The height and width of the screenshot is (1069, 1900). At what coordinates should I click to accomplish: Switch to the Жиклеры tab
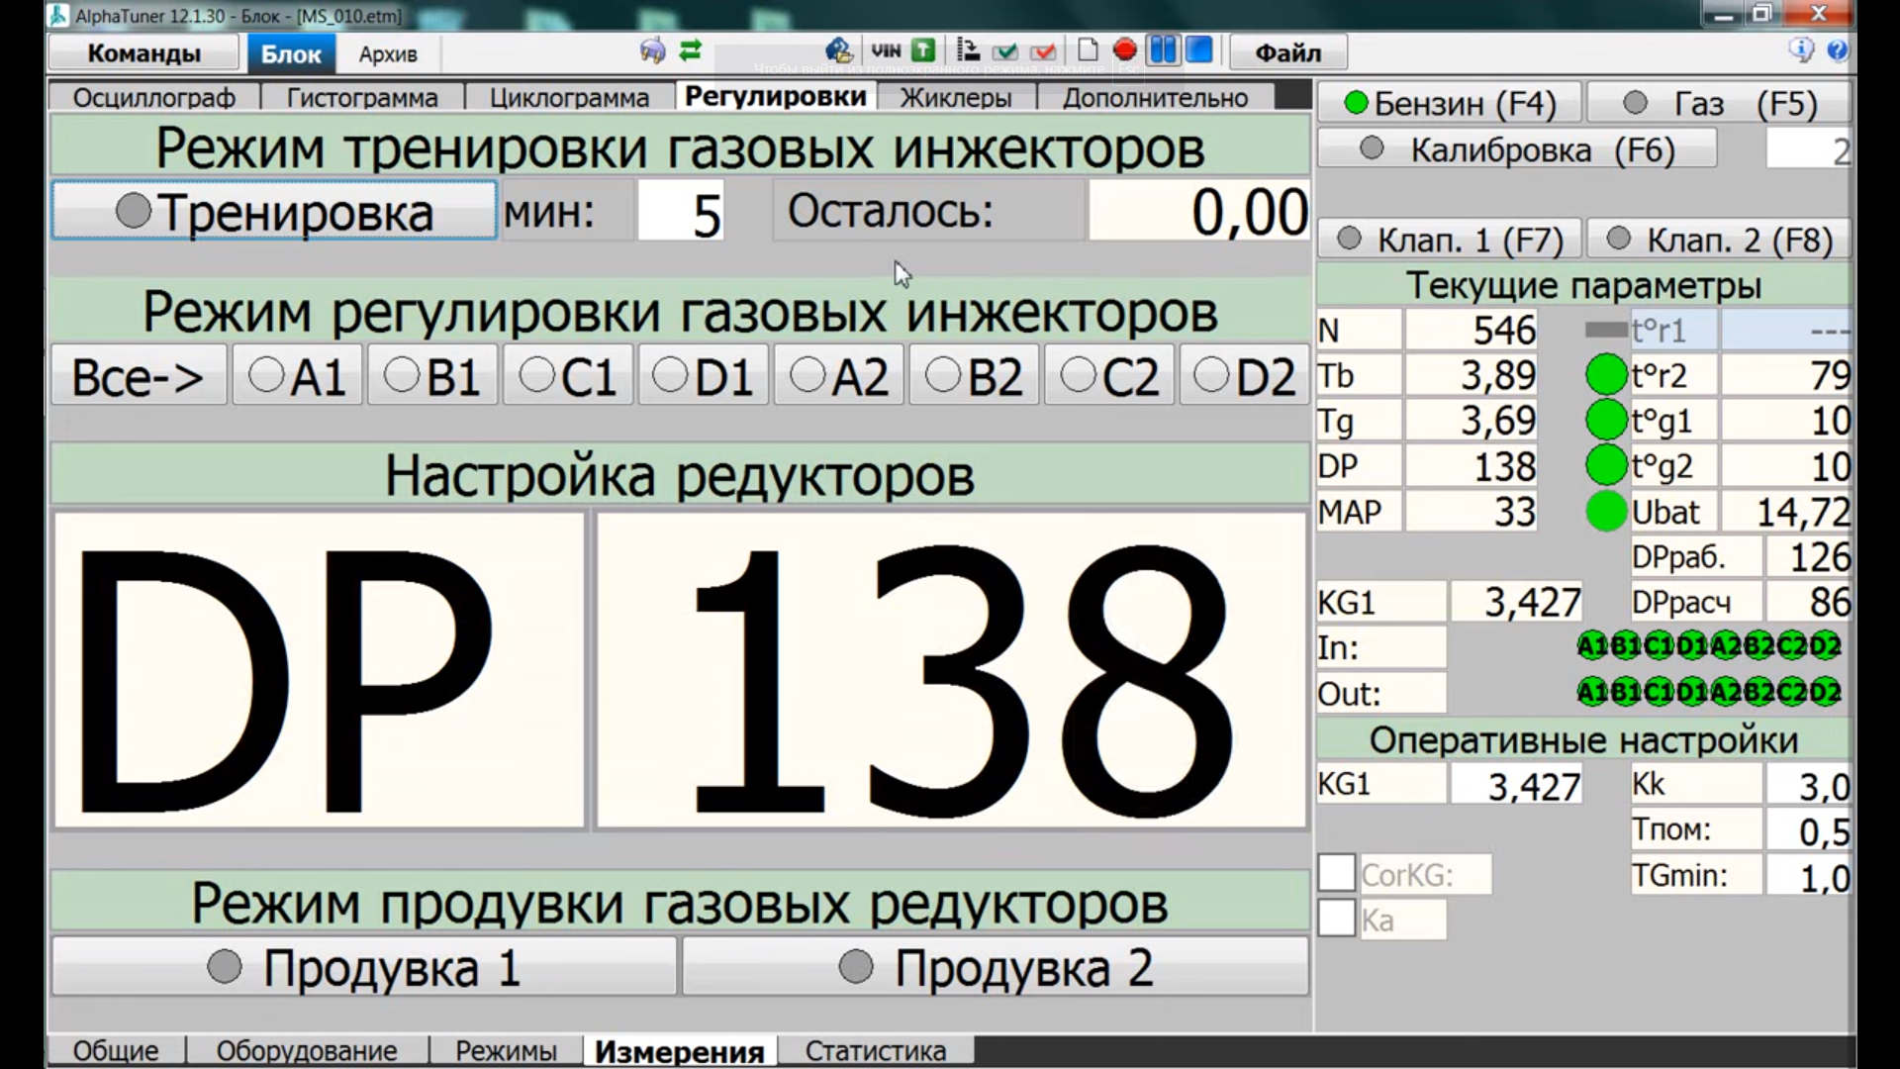(955, 98)
